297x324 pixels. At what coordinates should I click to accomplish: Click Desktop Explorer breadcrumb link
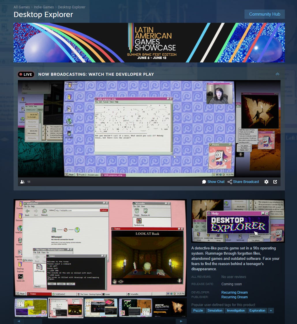coord(72,7)
